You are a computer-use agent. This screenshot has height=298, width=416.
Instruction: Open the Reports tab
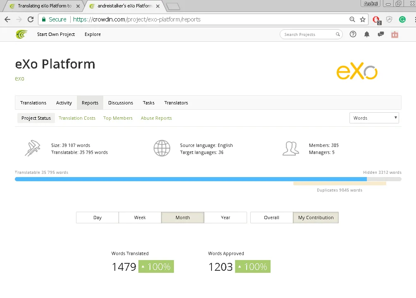(x=90, y=103)
